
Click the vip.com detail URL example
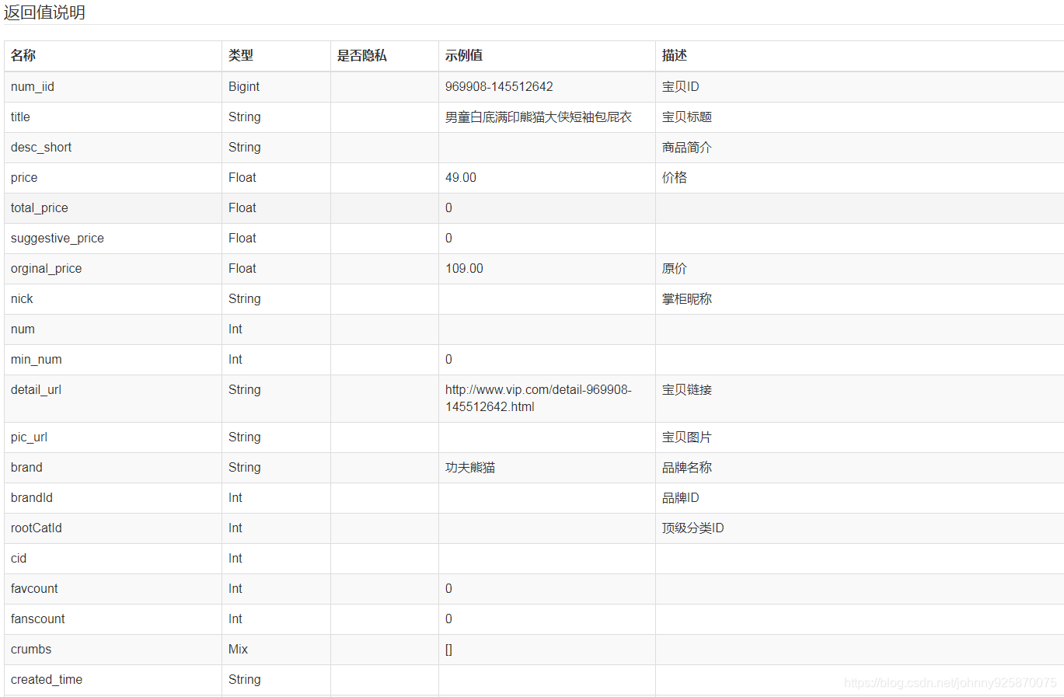(539, 398)
